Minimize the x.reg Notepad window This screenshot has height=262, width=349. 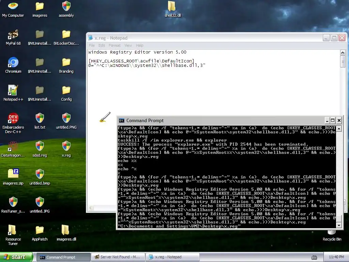326,38
